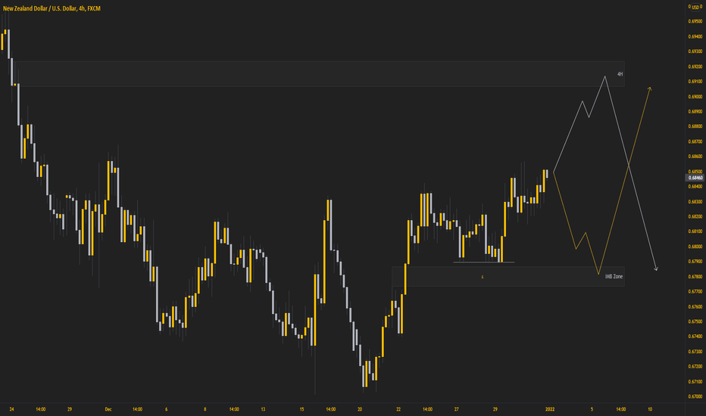Click the gold projection's upward arrowhead

(x=650, y=88)
